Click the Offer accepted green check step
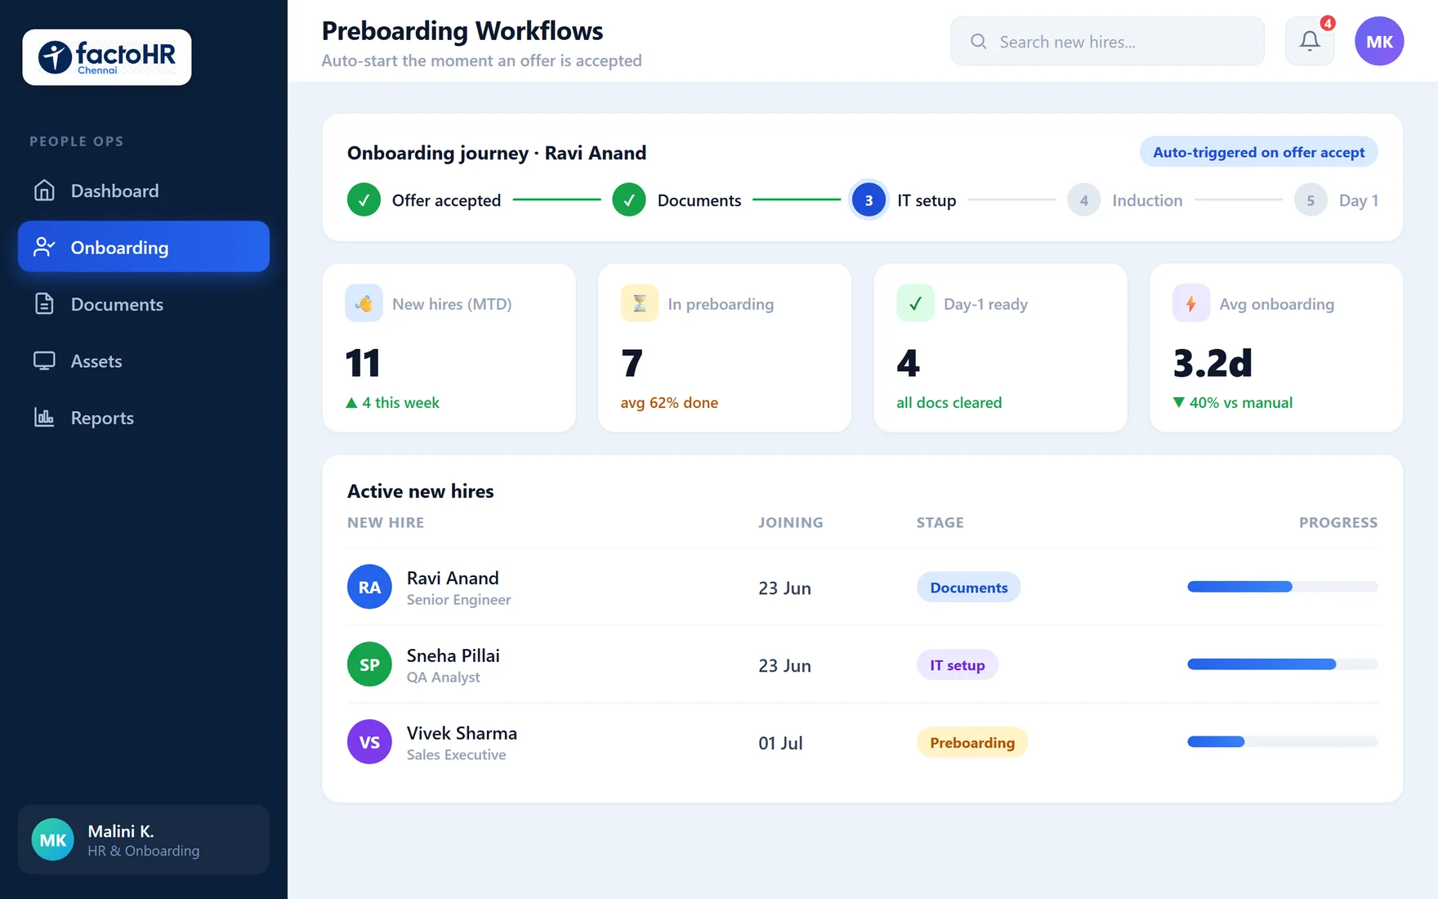Screen dimensions: 1438x899 (x=364, y=199)
